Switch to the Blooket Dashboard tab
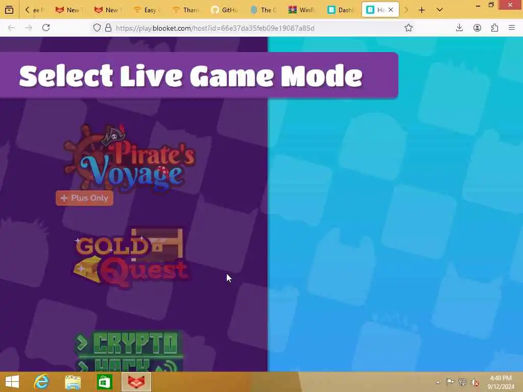 click(x=341, y=10)
